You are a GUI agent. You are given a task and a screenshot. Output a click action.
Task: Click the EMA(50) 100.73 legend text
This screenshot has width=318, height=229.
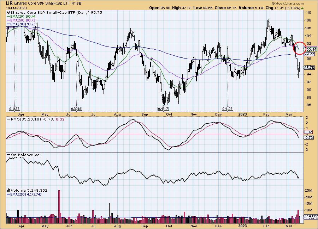coord(23,20)
